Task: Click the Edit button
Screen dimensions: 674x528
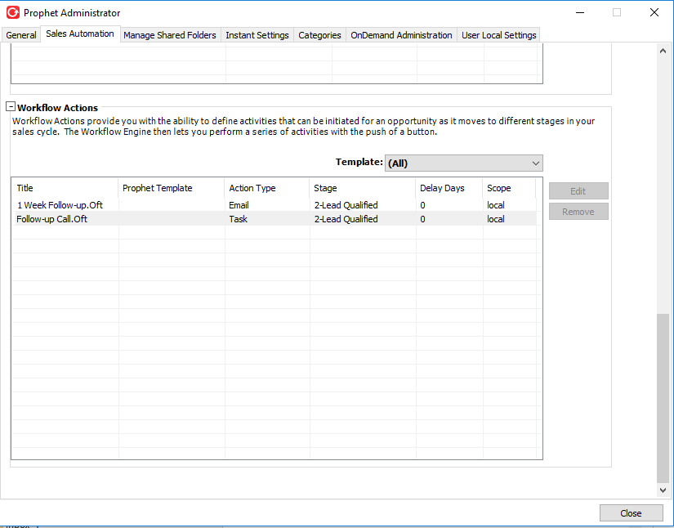Action: (x=578, y=191)
